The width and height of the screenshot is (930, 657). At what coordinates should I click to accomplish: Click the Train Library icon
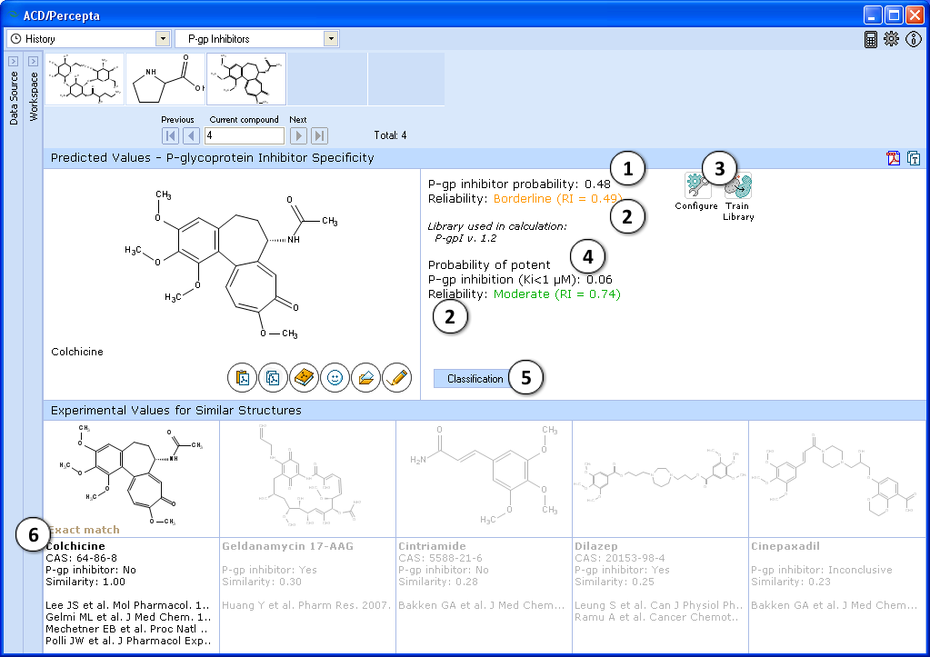pyautogui.click(x=738, y=185)
